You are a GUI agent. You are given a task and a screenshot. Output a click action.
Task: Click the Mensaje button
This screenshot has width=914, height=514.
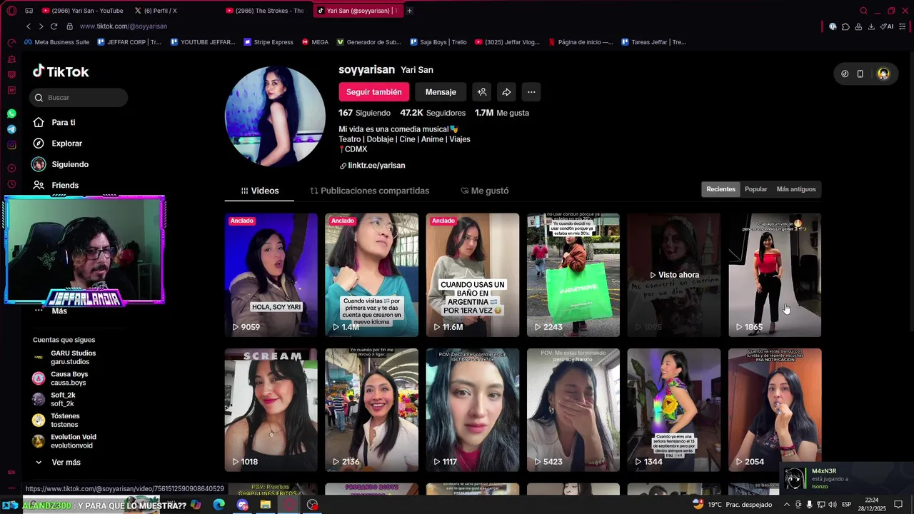441,91
